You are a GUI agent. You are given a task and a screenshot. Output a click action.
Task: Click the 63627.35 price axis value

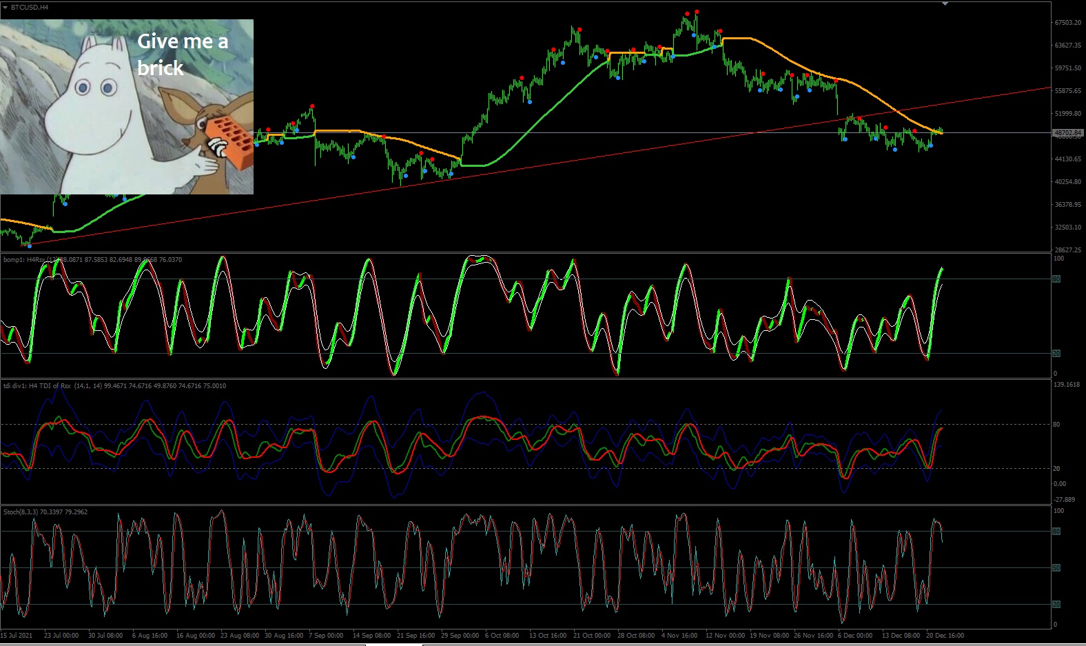(1067, 46)
